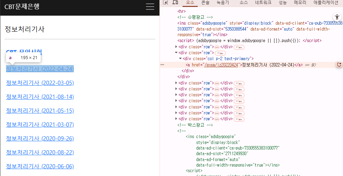Open 정보처리기사 (2021-08-14) exam link

40,97
